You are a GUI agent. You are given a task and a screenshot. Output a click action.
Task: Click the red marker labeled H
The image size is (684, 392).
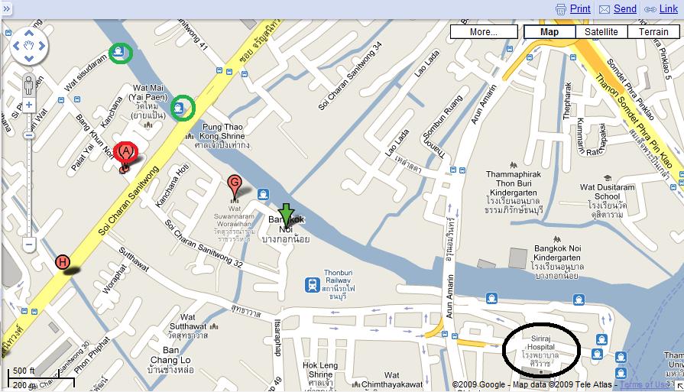63,263
